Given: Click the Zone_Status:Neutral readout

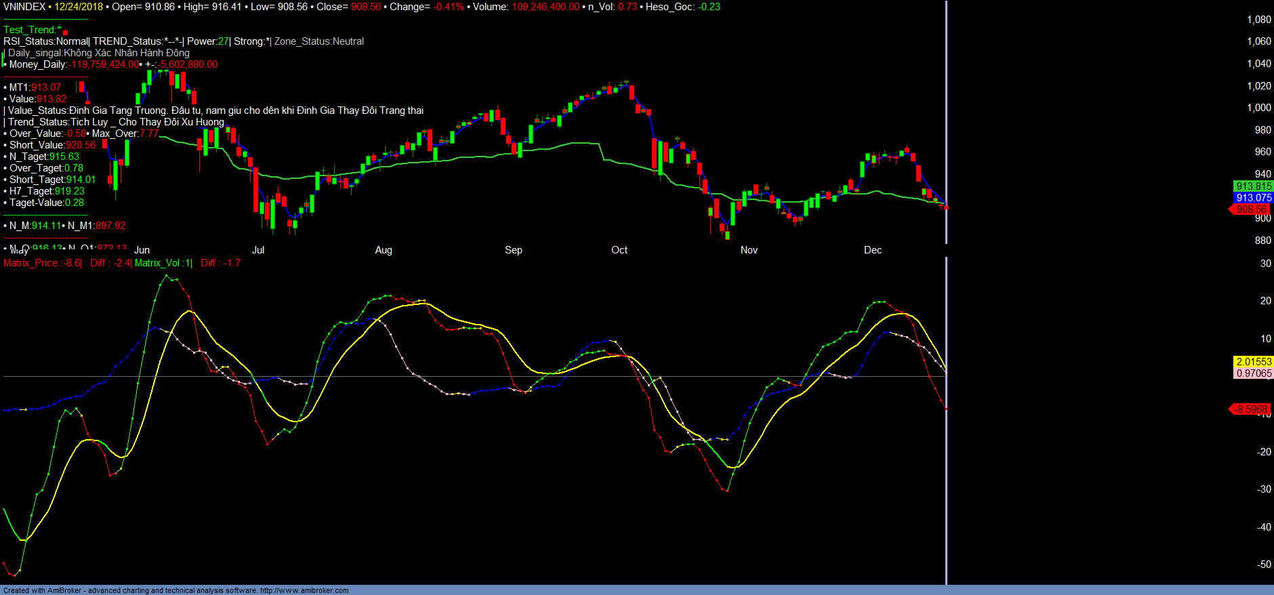Looking at the screenshot, I should 318,41.
